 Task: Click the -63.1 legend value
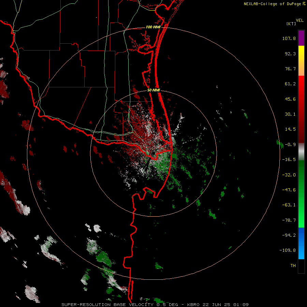[289, 205]
